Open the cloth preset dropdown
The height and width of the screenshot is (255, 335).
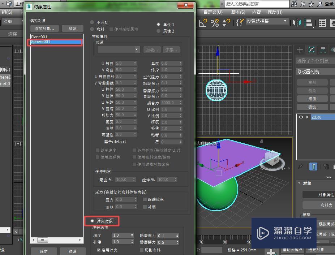(119, 50)
